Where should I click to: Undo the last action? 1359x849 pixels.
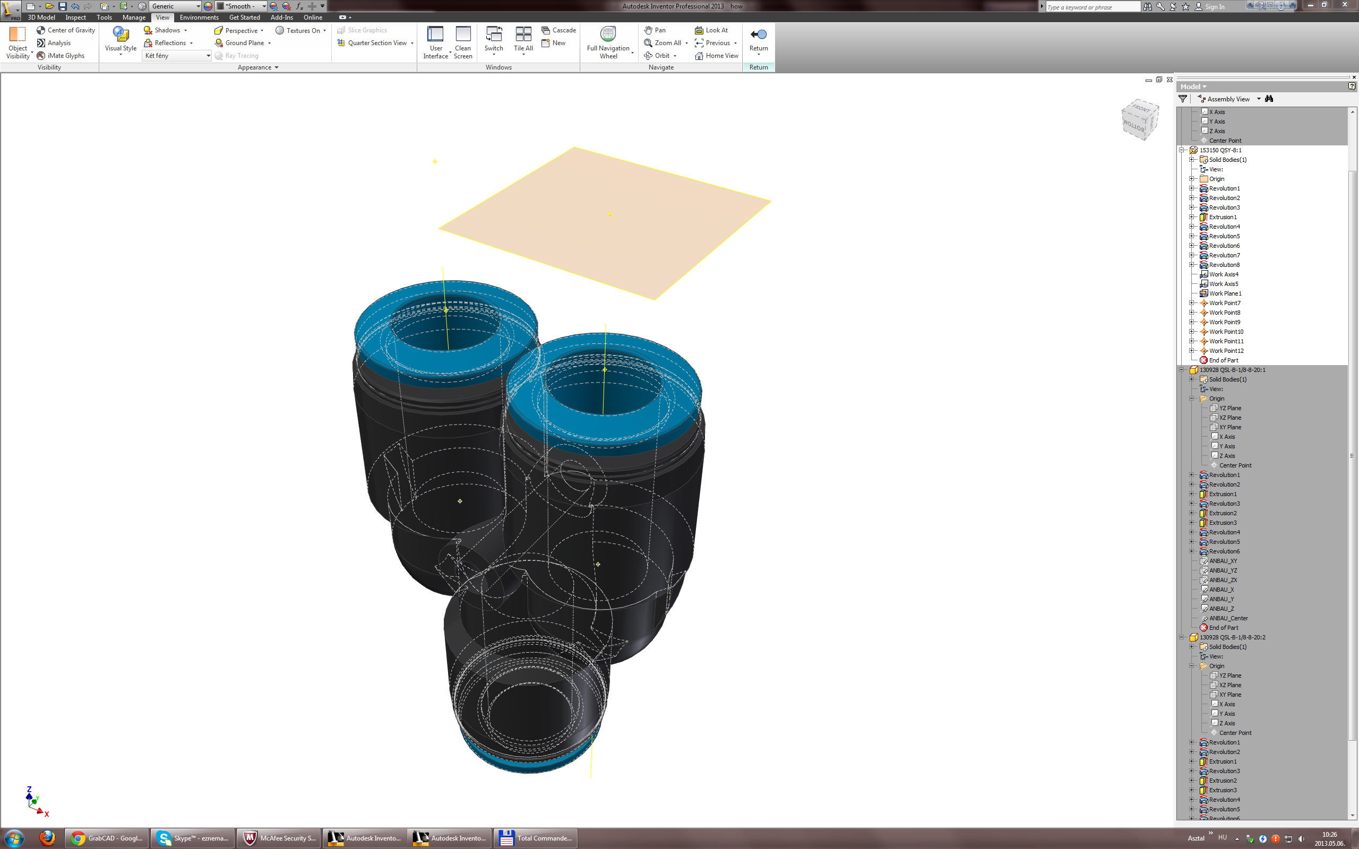click(75, 6)
